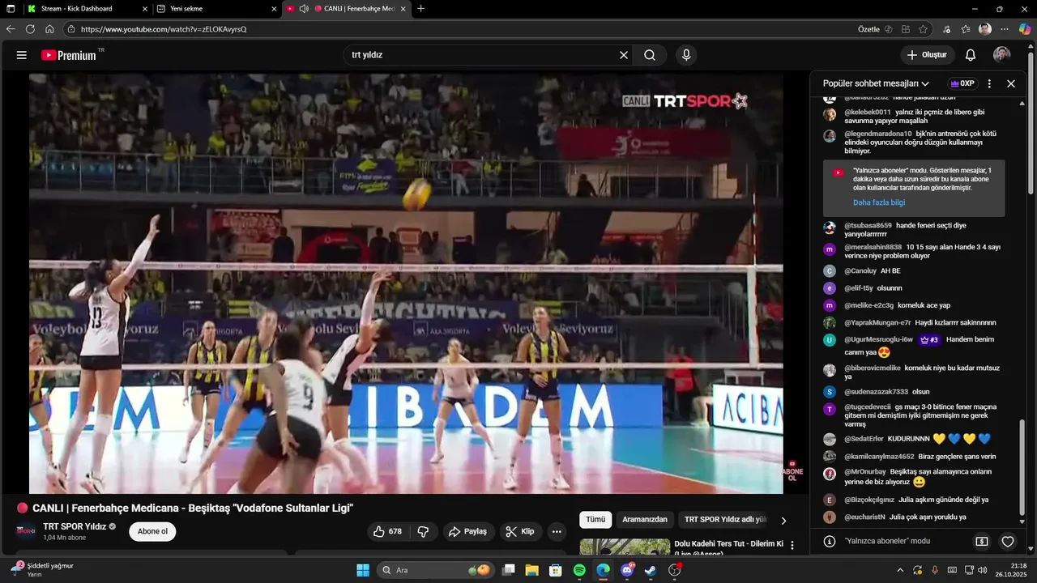Click Özetle summarize button in address bar
This screenshot has width=1037, height=583.
[x=875, y=29]
